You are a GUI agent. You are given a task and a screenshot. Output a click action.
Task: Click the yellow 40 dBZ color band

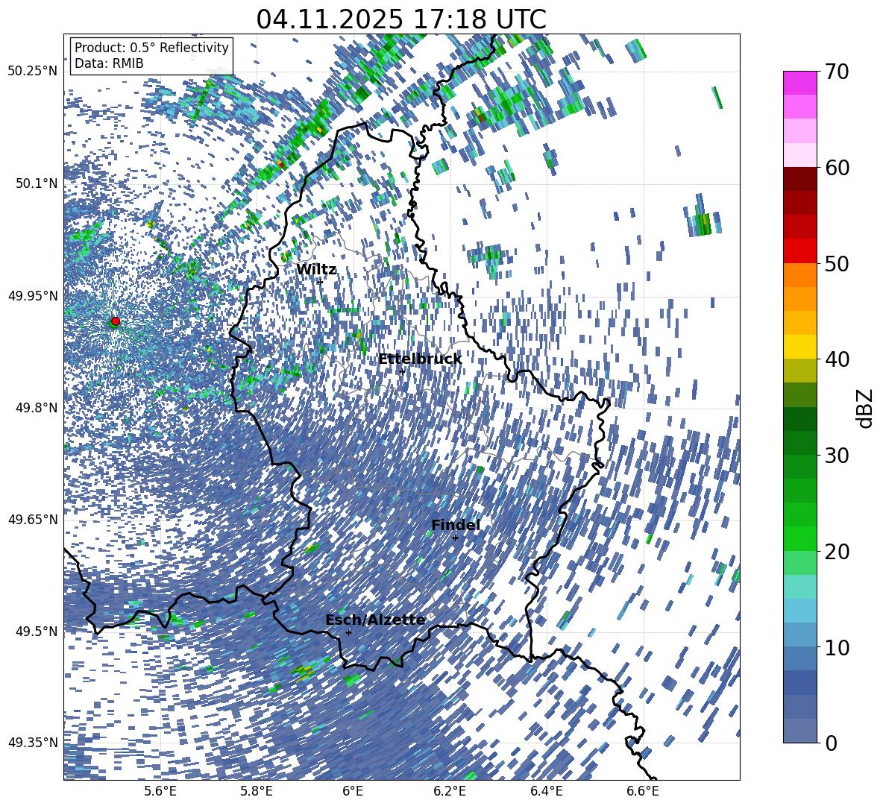click(x=799, y=347)
